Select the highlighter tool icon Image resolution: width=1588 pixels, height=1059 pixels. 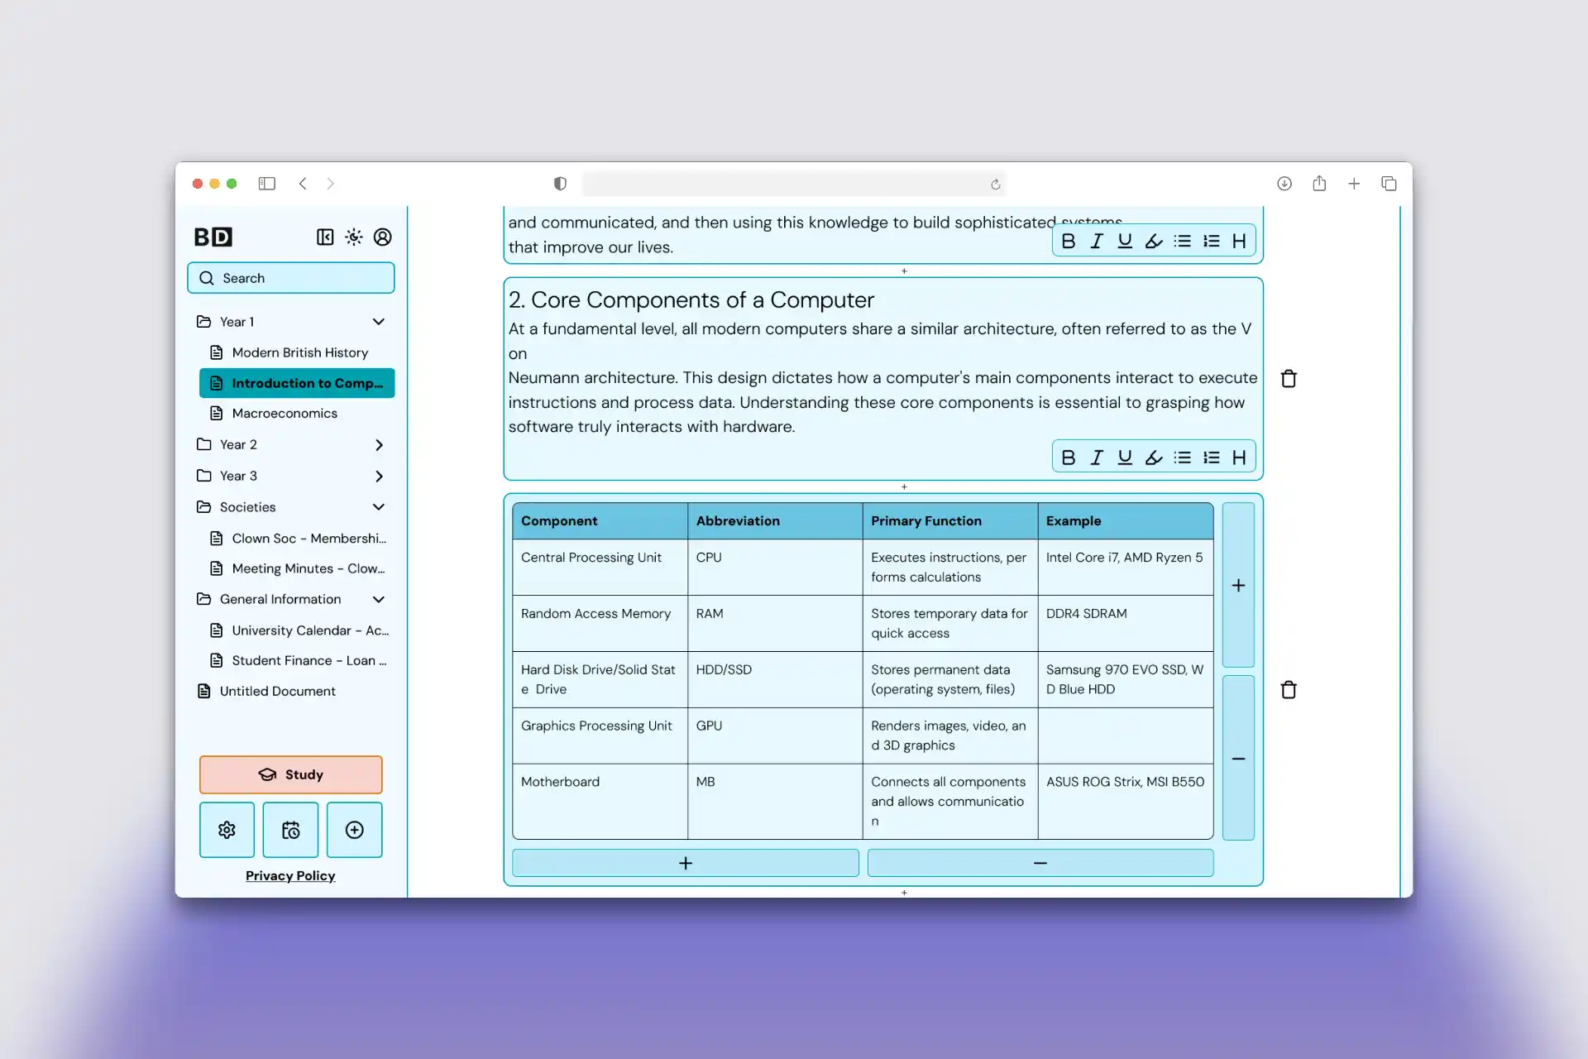[x=1153, y=457]
